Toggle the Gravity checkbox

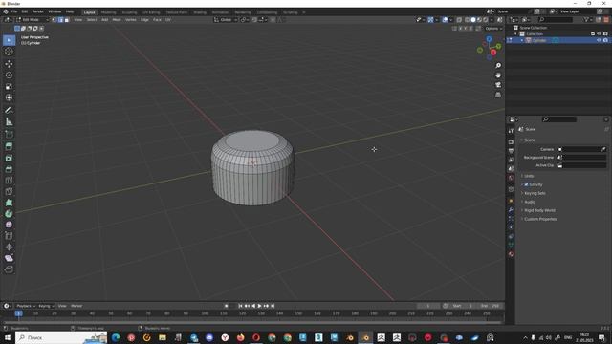(x=526, y=184)
